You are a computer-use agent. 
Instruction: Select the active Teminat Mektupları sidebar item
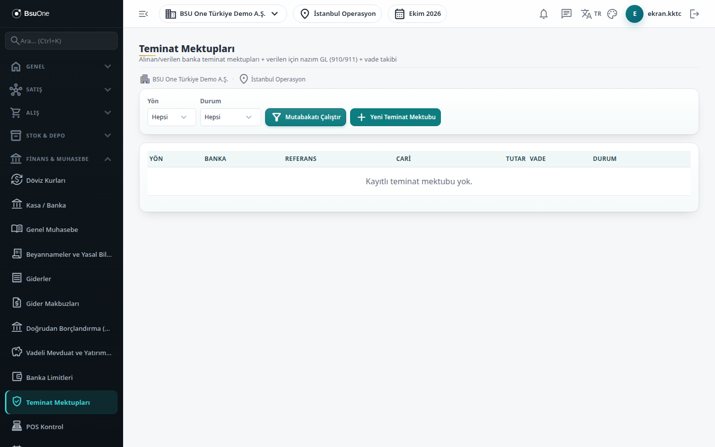click(62, 402)
